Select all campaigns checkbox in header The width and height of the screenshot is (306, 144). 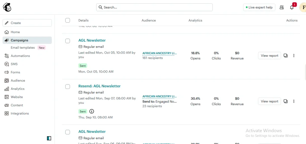coord(68,20)
